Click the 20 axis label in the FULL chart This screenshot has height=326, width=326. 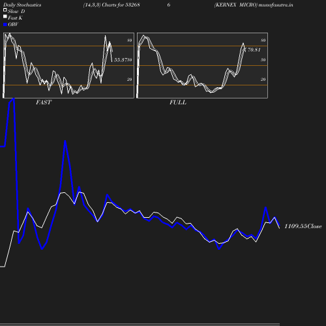[x=263, y=80]
